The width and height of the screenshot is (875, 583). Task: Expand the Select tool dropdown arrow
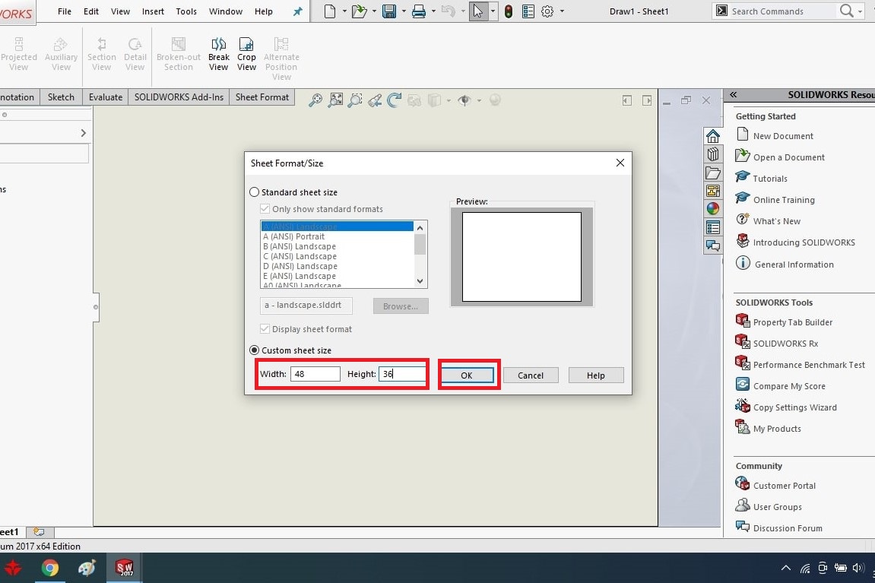pyautogui.click(x=493, y=11)
